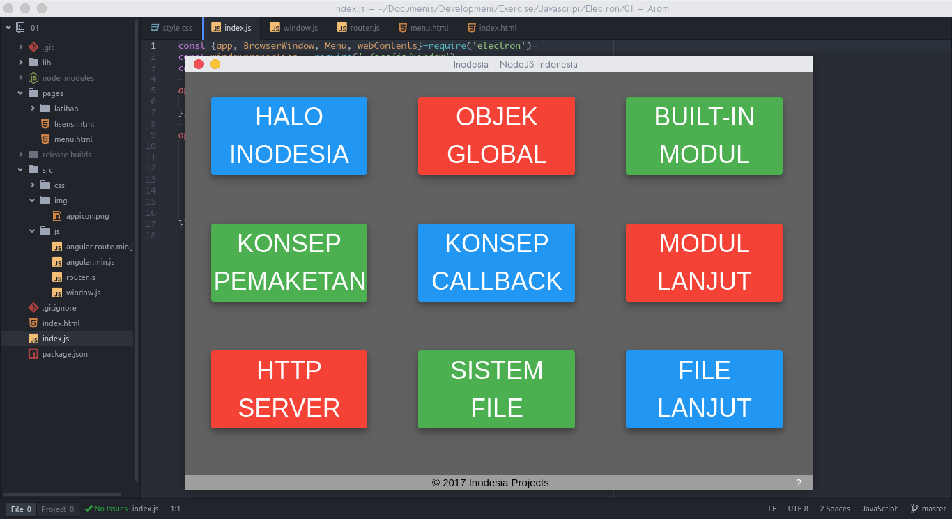Click the UTF-8 encoding selector
Viewport: 952px width, 519px height.
[798, 509]
